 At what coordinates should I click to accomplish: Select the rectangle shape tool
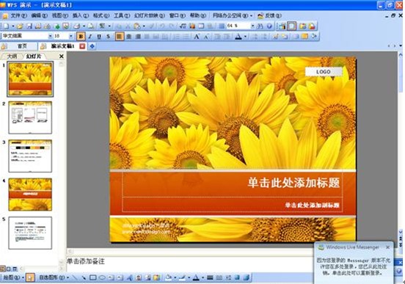click(x=93, y=277)
